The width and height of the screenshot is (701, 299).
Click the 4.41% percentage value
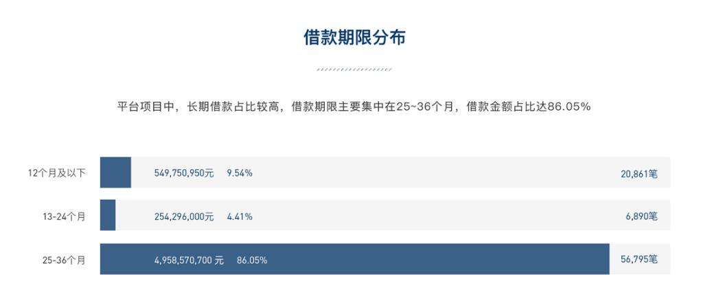click(x=240, y=217)
